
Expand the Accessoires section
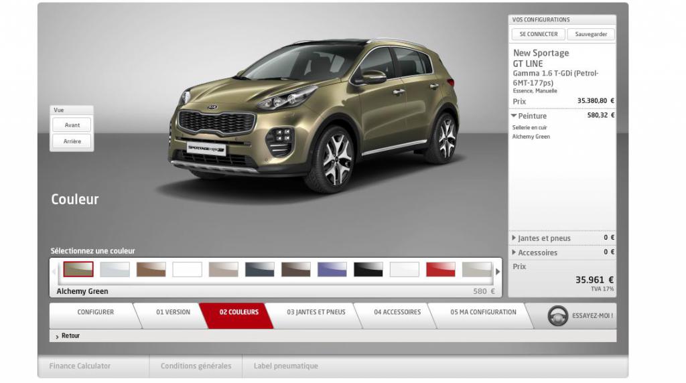pos(514,252)
